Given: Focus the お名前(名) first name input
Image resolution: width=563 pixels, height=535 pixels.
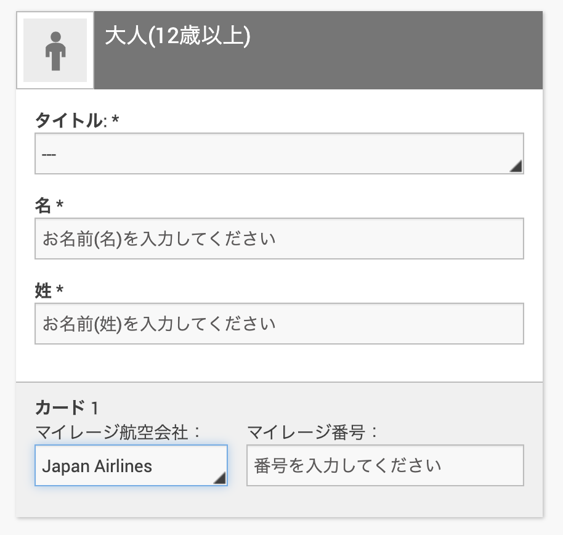Looking at the screenshot, I should click(279, 239).
